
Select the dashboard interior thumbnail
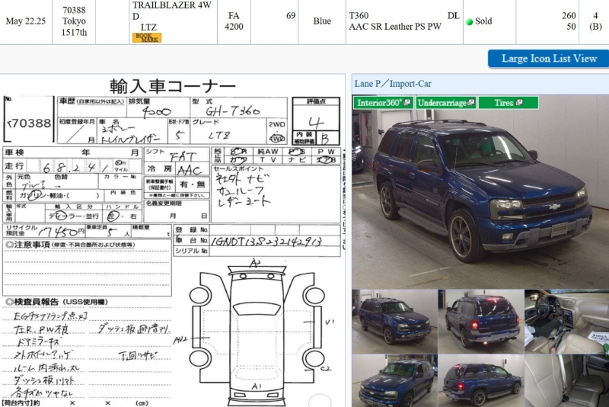[566, 321]
